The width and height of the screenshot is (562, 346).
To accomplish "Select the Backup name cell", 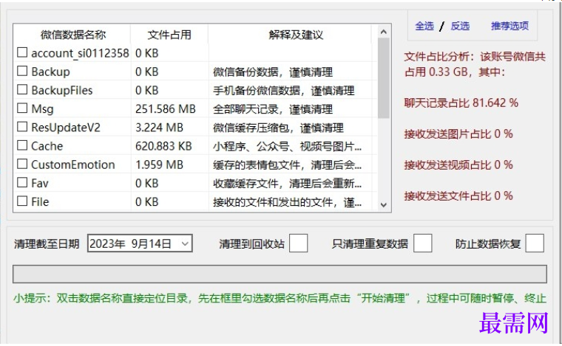I will pyautogui.click(x=50, y=72).
